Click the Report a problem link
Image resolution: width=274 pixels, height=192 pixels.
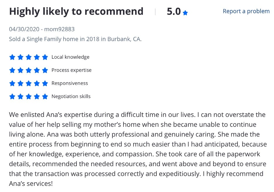pos(246,11)
